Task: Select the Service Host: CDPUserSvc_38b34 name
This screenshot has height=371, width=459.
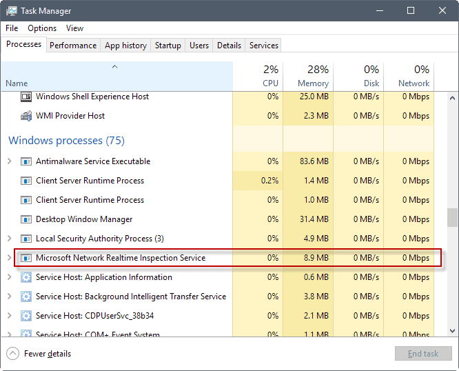Action: [x=94, y=316]
